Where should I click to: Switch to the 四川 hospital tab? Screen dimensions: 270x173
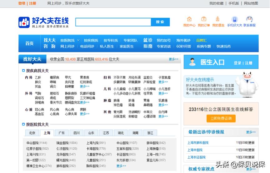[76, 133]
